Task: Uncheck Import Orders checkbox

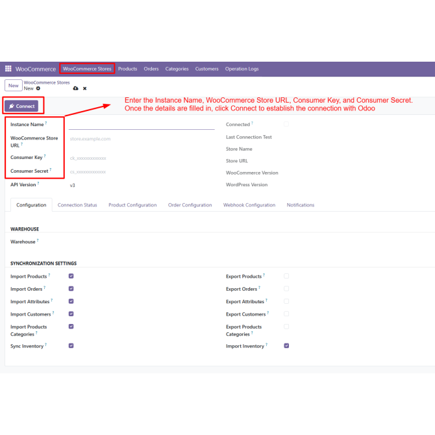Action: coord(71,288)
